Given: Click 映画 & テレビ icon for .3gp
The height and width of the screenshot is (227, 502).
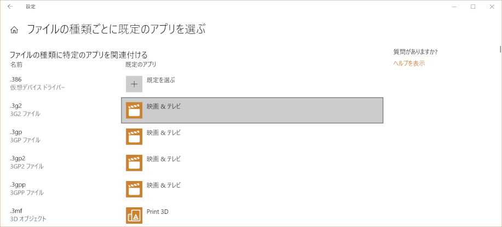Looking at the screenshot, I should point(134,137).
